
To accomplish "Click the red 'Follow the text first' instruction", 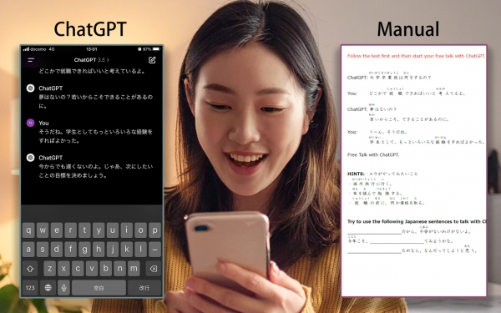I will point(416,56).
